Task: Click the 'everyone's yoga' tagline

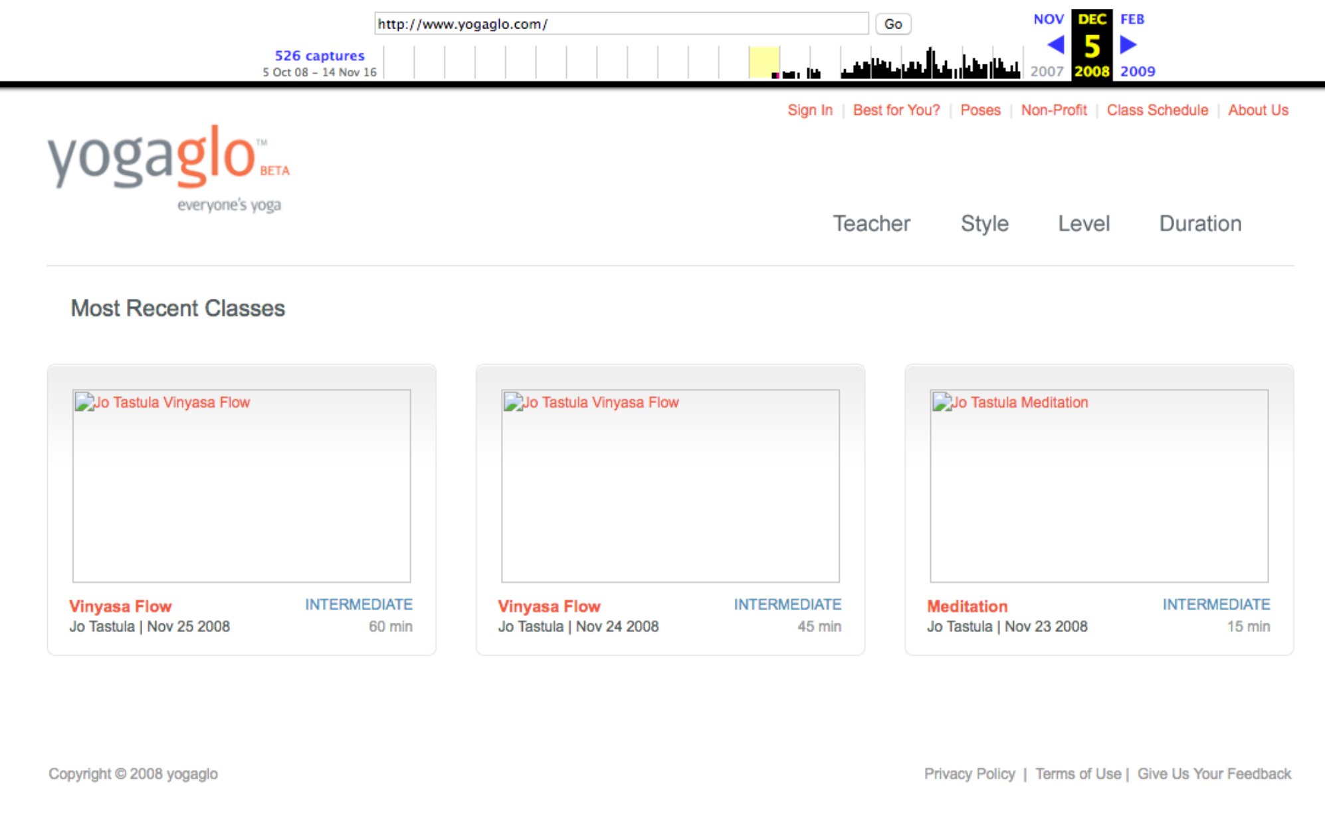Action: point(229,205)
